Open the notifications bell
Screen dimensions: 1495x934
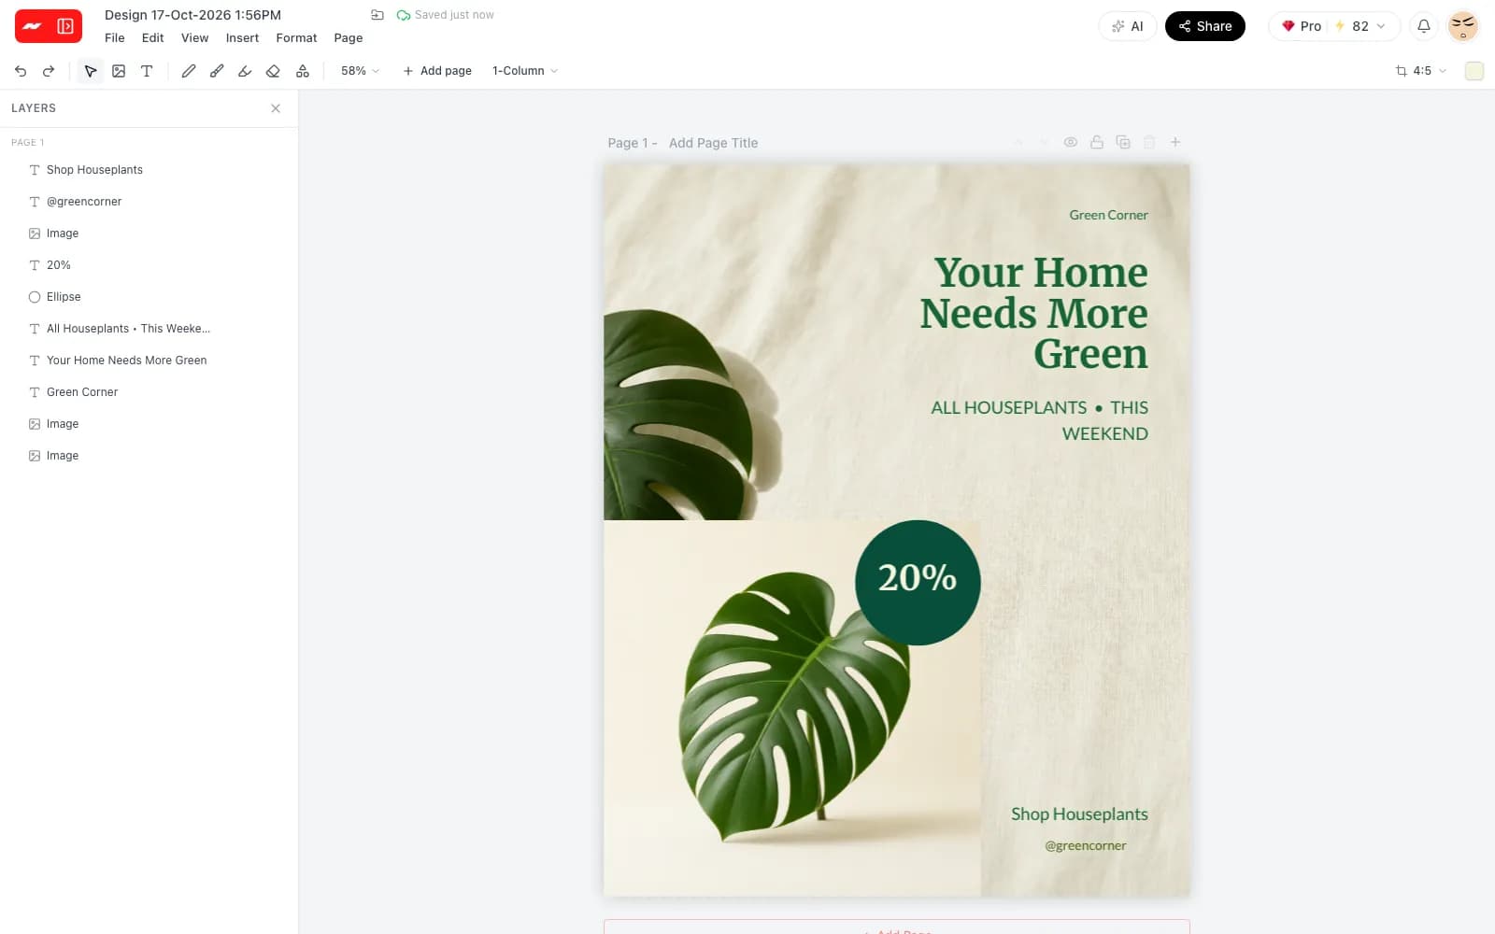tap(1424, 26)
